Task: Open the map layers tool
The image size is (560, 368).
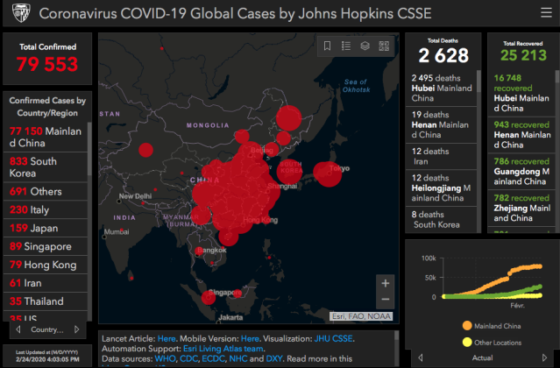Action: tap(365, 46)
